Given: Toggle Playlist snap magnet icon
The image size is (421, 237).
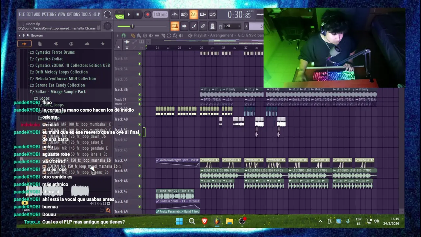Looking at the screenshot, I should pyautogui.click(x=123, y=35).
